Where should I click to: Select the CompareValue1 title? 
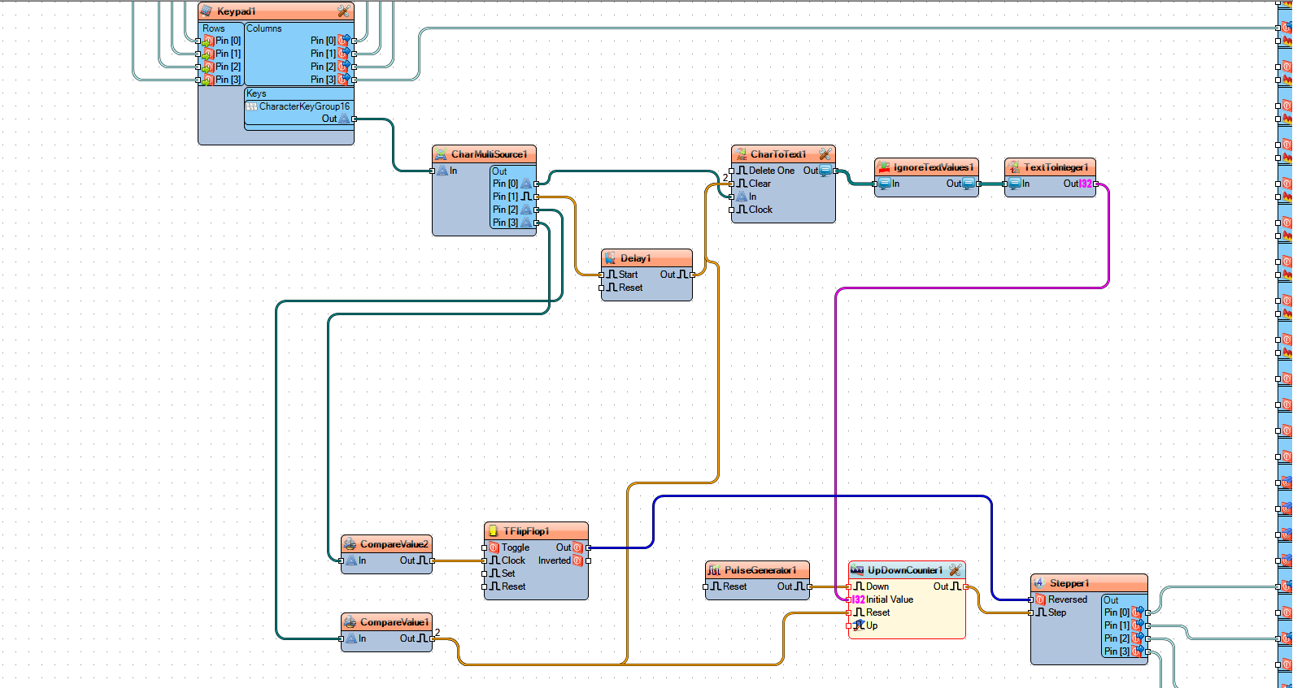pos(394,622)
